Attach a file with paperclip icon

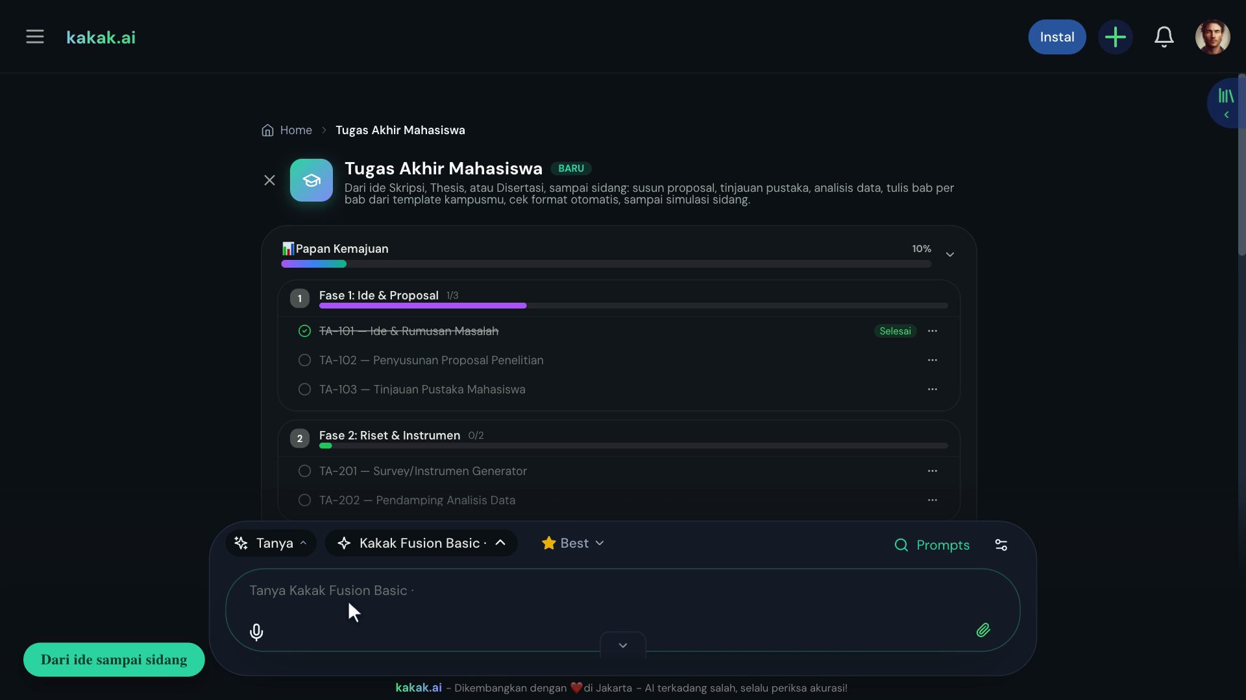983,630
